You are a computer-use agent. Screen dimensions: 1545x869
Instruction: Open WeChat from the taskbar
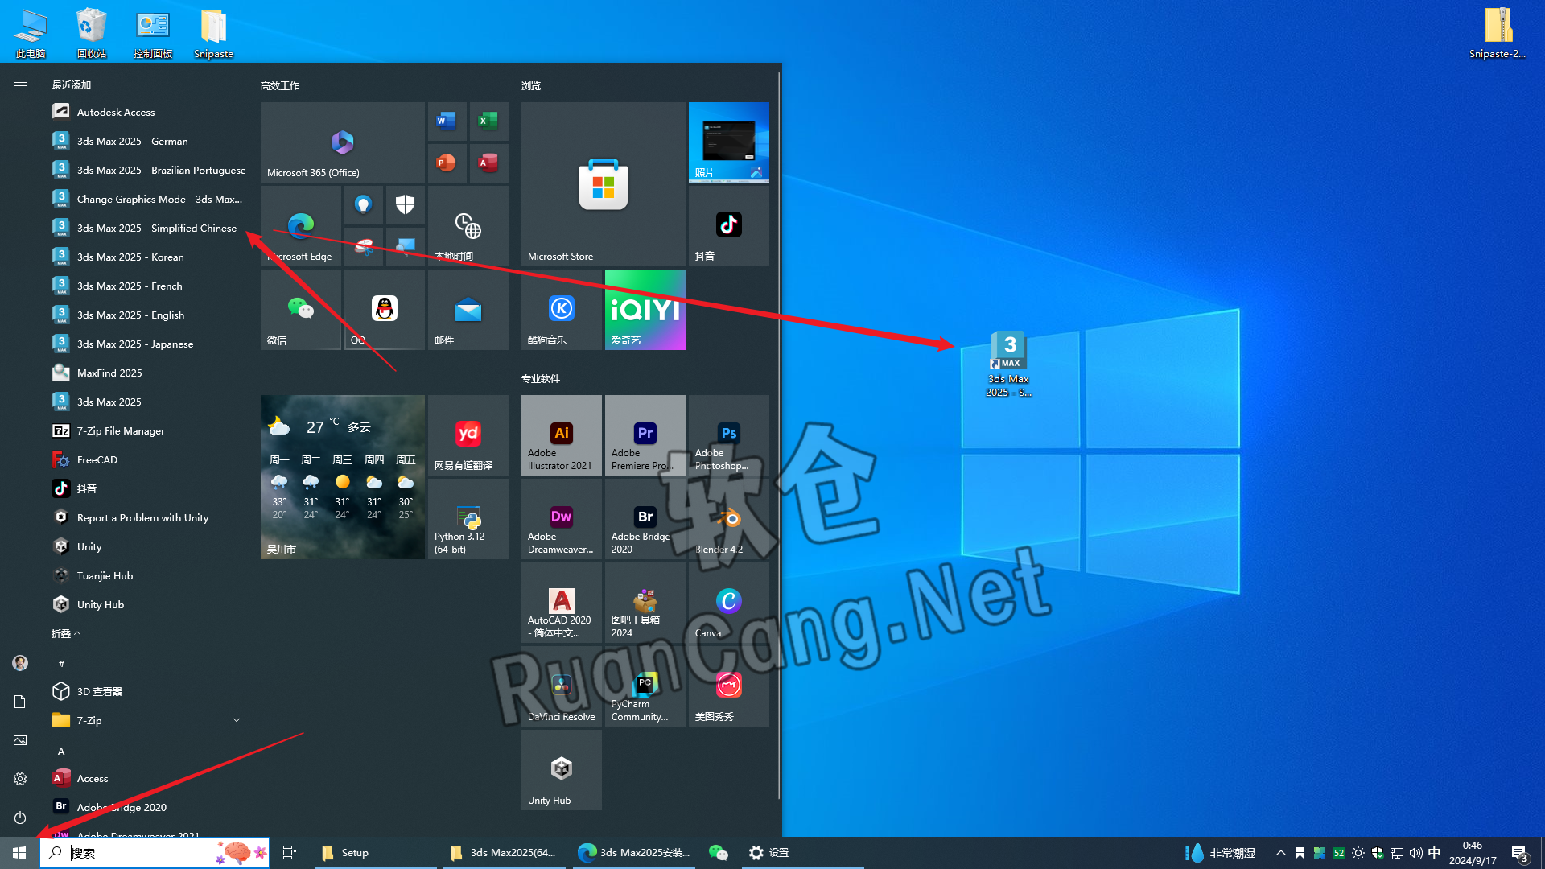pos(719,853)
